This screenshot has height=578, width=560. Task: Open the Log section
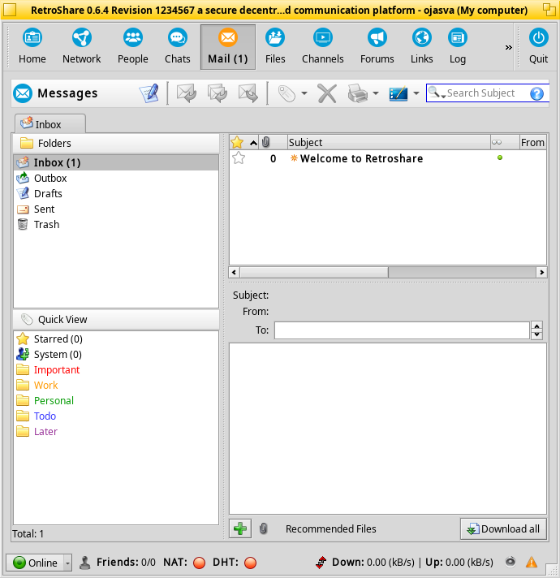pyautogui.click(x=458, y=47)
